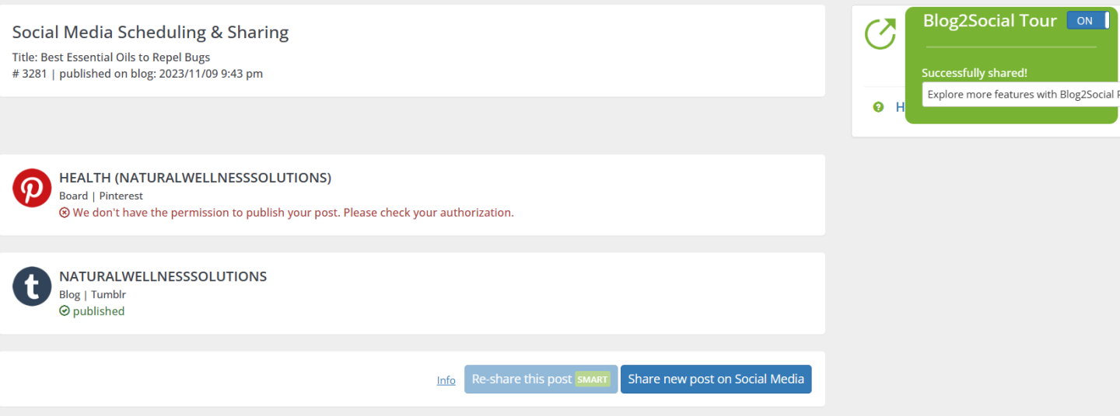Click the Tumblr logo icon

tap(32, 286)
